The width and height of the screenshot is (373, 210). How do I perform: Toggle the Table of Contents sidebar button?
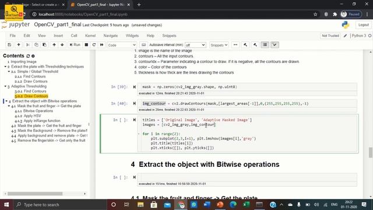click(265, 45)
